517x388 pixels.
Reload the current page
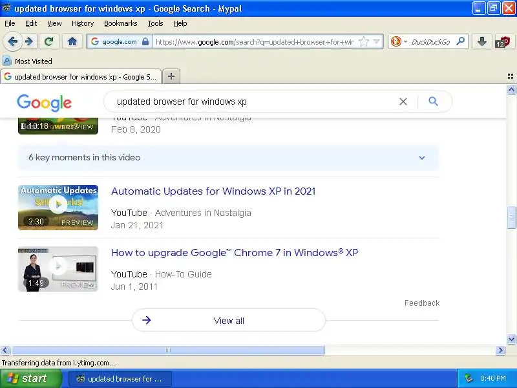click(49, 42)
